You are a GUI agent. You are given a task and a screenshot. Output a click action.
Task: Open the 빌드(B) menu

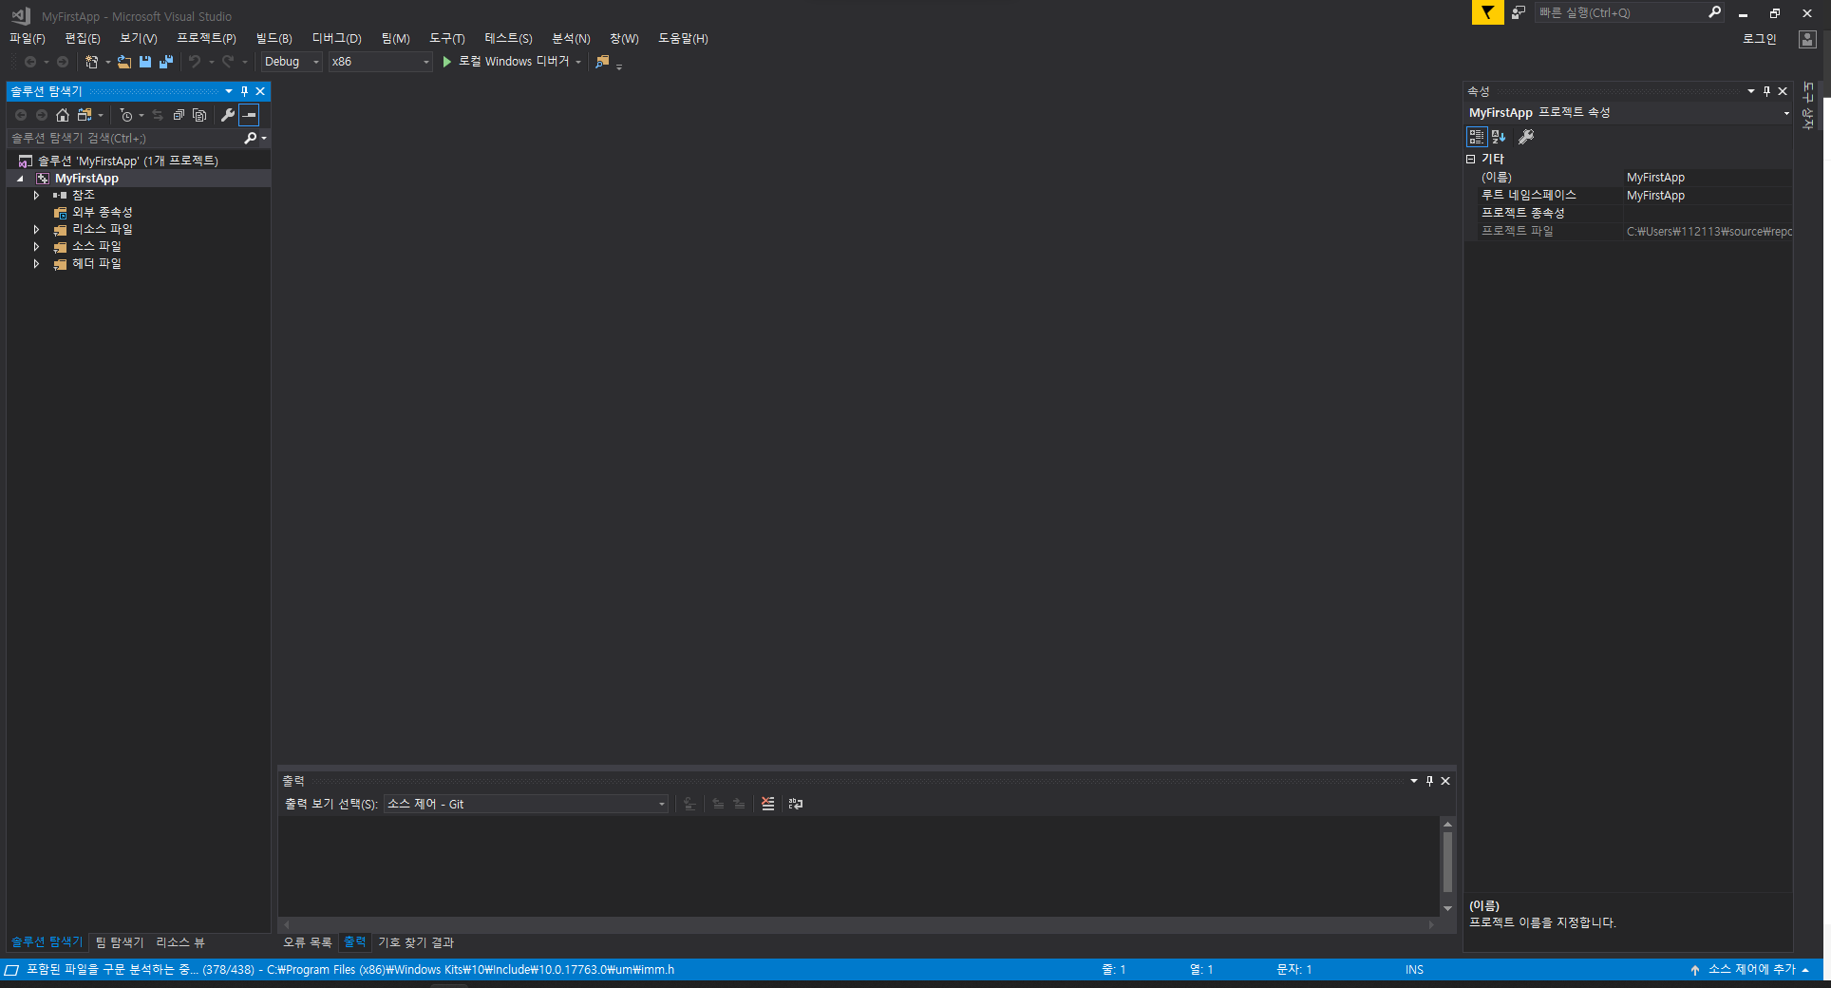pyautogui.click(x=274, y=38)
